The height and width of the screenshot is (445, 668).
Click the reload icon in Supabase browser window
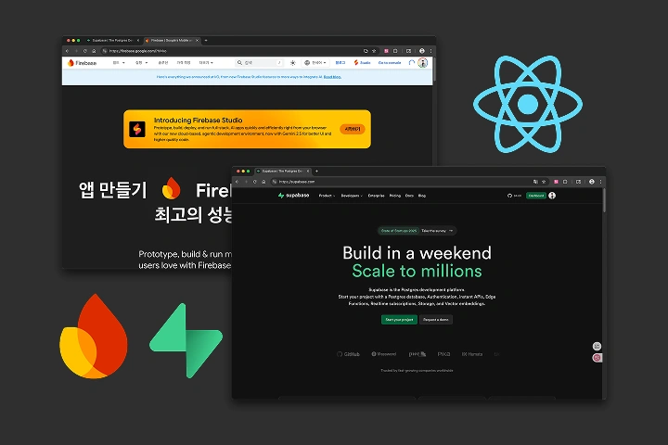255,182
